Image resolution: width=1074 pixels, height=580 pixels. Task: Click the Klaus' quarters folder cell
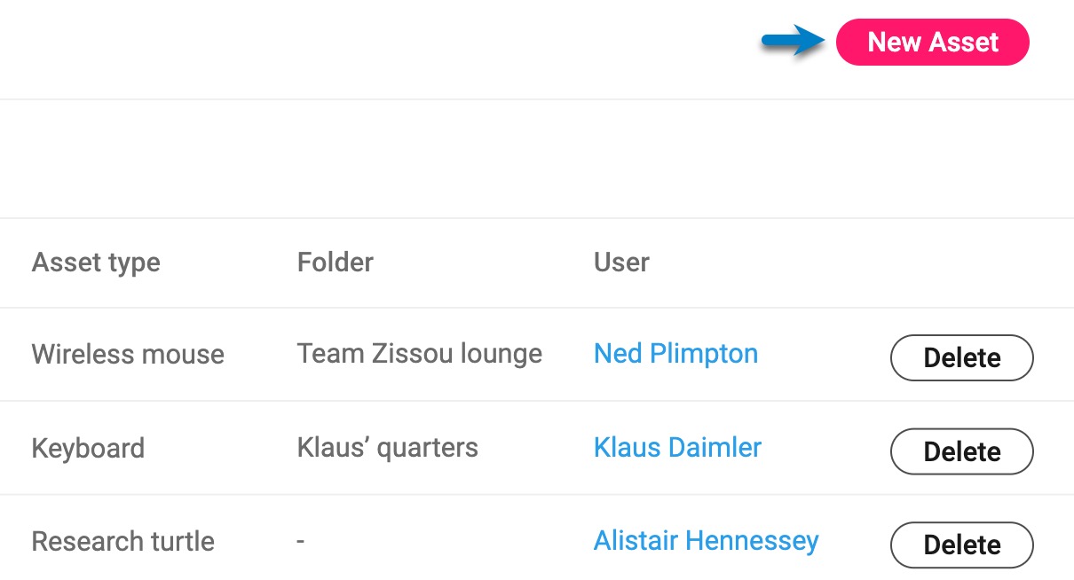[x=387, y=448]
